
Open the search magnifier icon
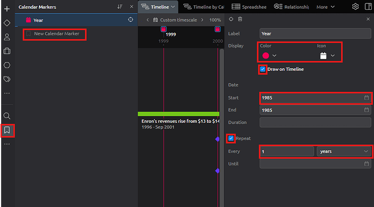click(7, 116)
